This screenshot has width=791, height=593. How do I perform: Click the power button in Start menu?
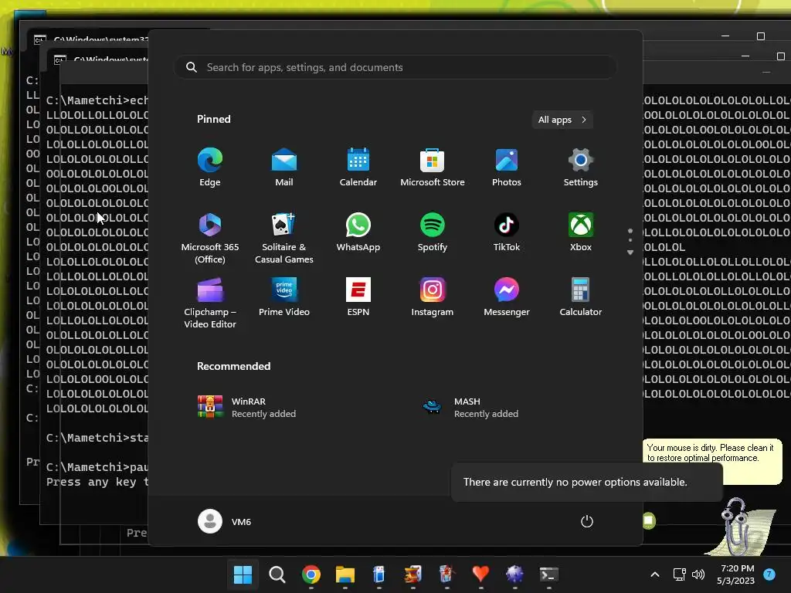587,521
